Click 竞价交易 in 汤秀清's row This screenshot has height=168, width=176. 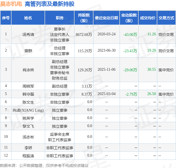(166, 35)
